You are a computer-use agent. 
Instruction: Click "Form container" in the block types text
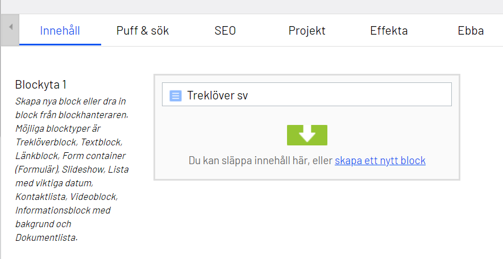94,156
